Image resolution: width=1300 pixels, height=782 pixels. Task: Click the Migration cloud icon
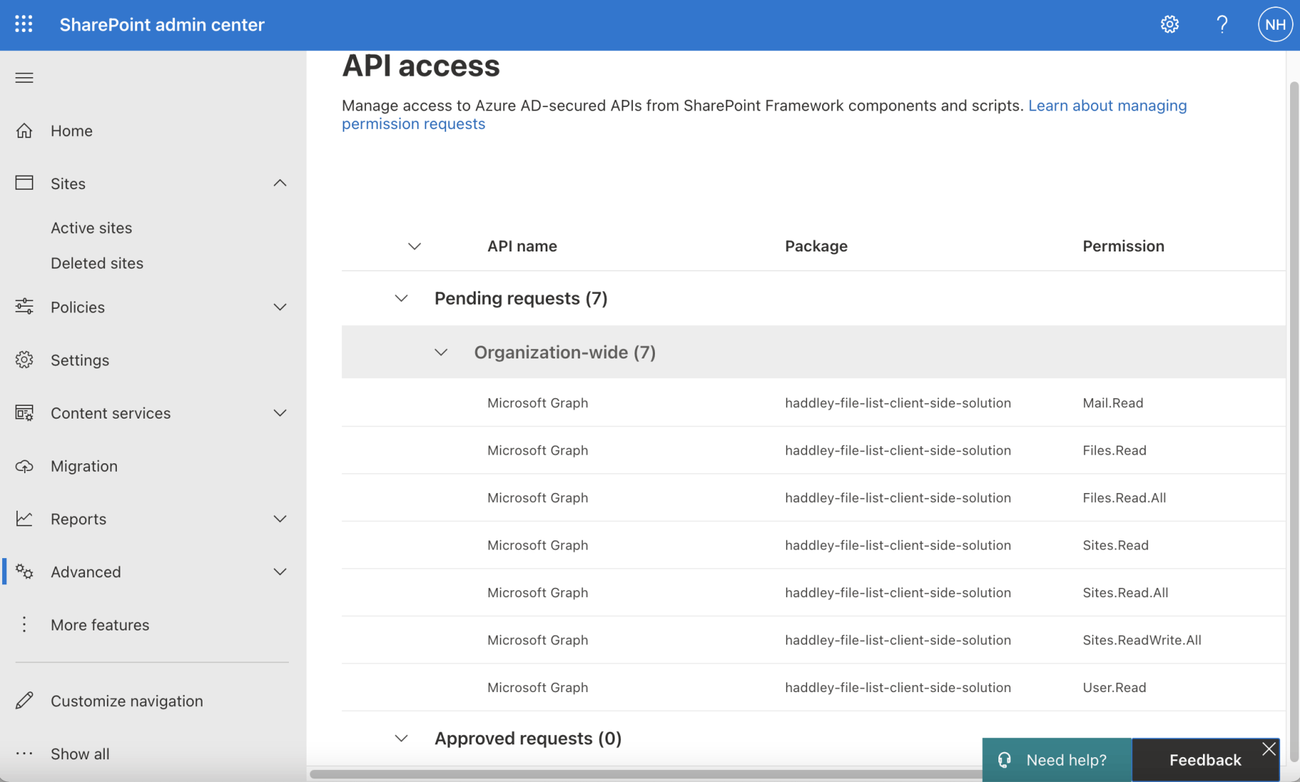click(x=24, y=466)
